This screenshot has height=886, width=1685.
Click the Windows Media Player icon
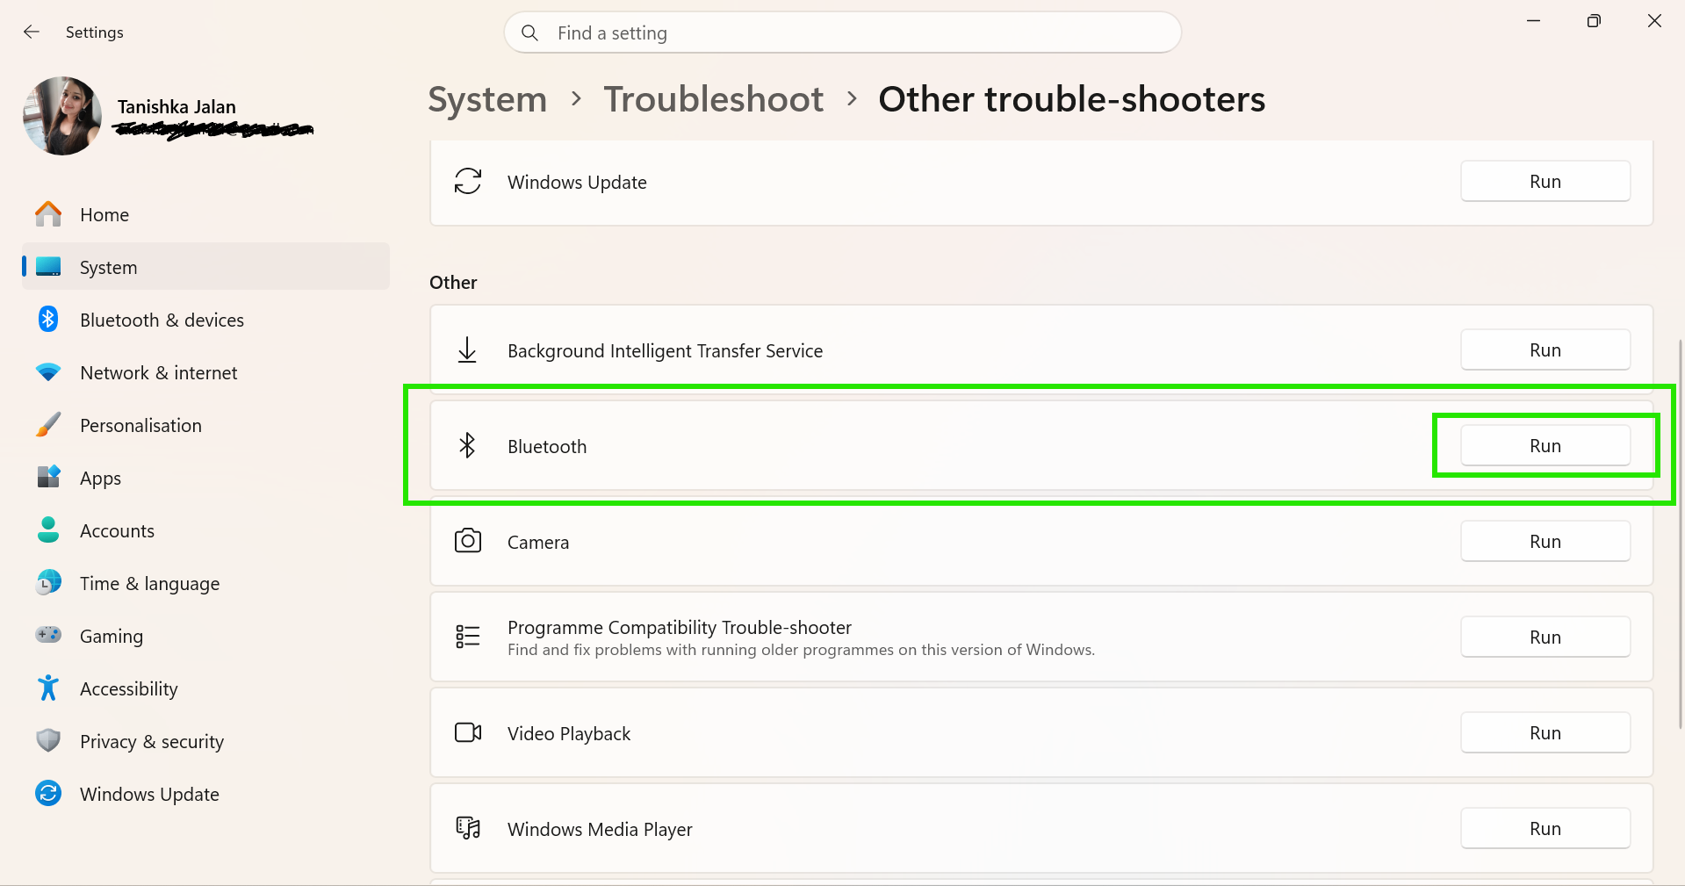pos(468,828)
